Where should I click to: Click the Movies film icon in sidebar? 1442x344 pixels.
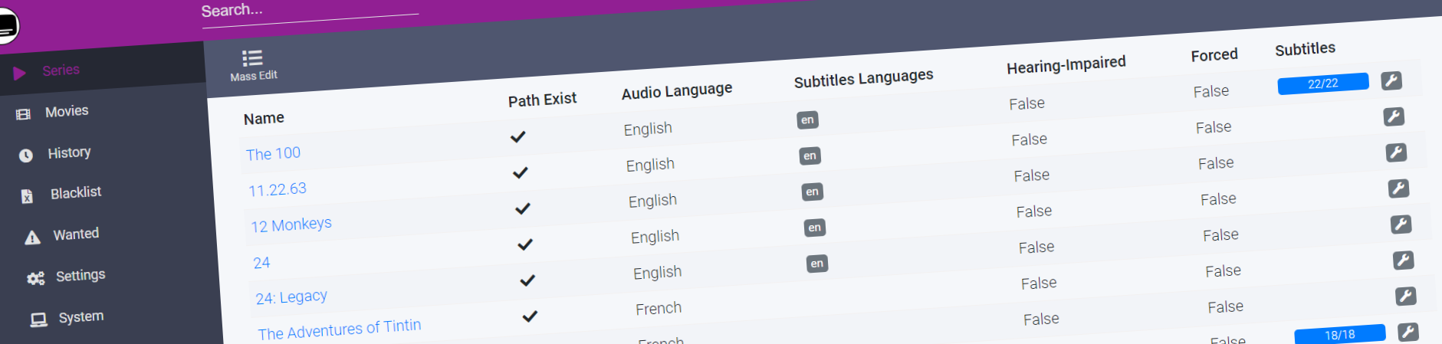pos(24,114)
